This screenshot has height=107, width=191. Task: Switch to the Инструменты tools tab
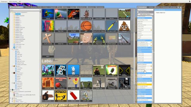142,7
